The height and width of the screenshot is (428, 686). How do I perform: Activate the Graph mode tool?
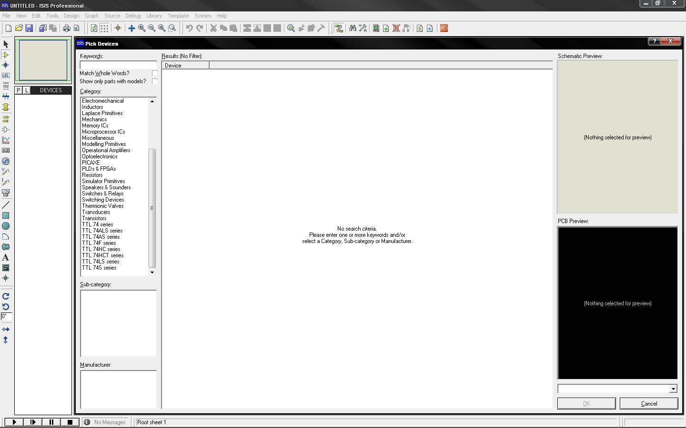(x=6, y=140)
